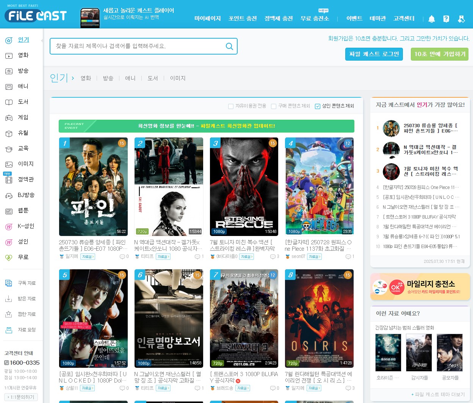The width and height of the screenshot is (473, 403).
Task: Go to 애니 category icon in sidebar
Action: point(9,87)
